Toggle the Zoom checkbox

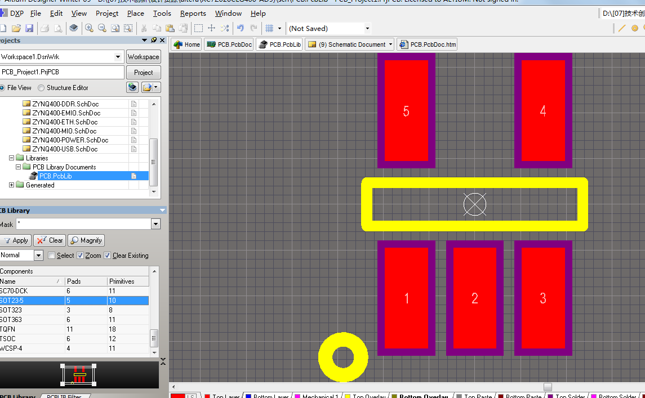pyautogui.click(x=80, y=256)
